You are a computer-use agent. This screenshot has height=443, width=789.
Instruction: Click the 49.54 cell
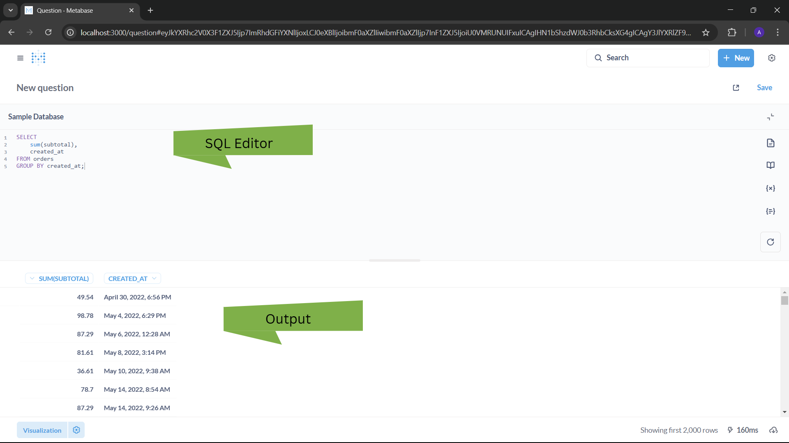85,297
